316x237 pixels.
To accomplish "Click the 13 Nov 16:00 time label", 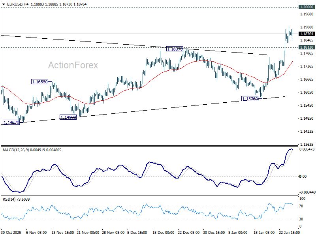I will (x=63, y=232).
